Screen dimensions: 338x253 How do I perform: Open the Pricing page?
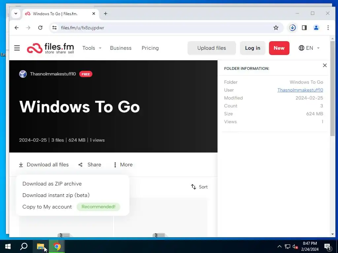(150, 48)
